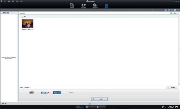Open the Tools (工具) menu

pos(17,1)
